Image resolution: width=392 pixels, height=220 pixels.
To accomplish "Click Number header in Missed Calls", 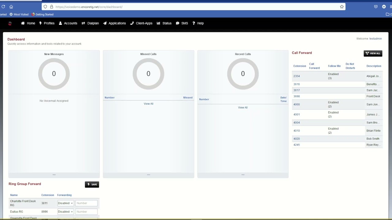I will coord(110,98).
